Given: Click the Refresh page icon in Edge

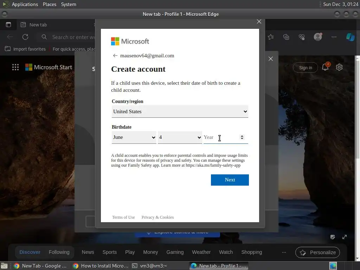Looking at the screenshot, I should [25, 37].
